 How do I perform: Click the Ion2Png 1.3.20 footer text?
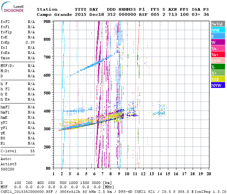(x=210, y=192)
